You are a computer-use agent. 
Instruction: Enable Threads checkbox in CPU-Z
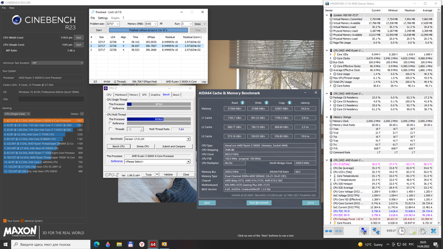pos(110,129)
